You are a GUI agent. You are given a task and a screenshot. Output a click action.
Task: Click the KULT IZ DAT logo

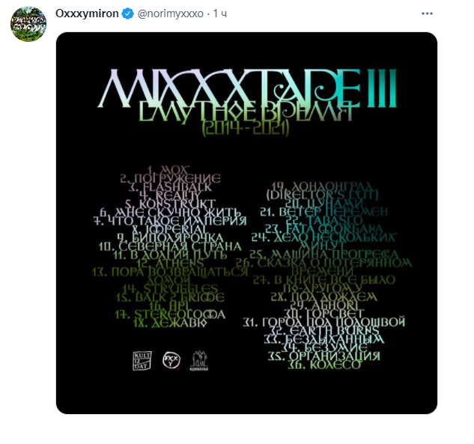tap(142, 361)
